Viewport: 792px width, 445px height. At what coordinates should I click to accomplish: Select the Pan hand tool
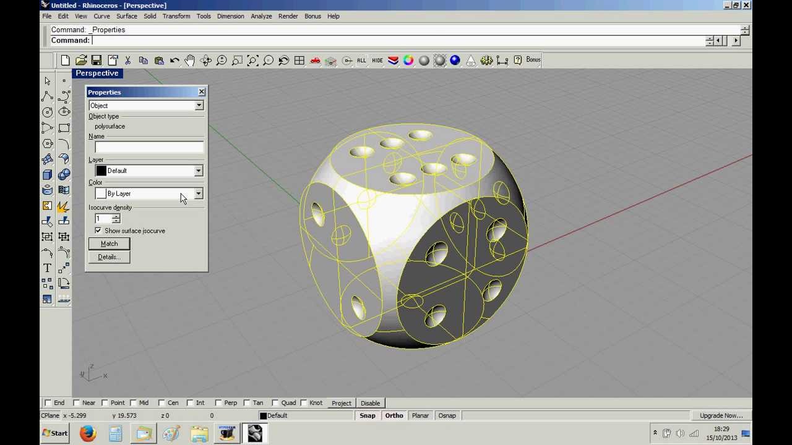(190, 61)
